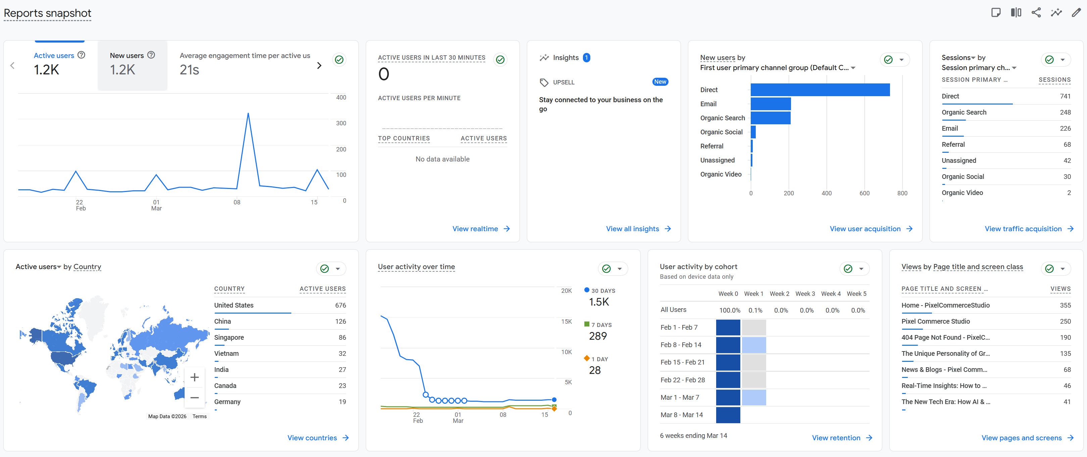
Task: Open the First user primary channel group dropdown
Action: coord(853,67)
